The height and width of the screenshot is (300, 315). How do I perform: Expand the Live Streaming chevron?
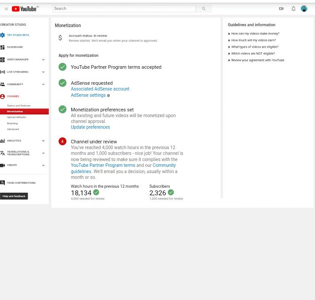pyautogui.click(x=43, y=72)
